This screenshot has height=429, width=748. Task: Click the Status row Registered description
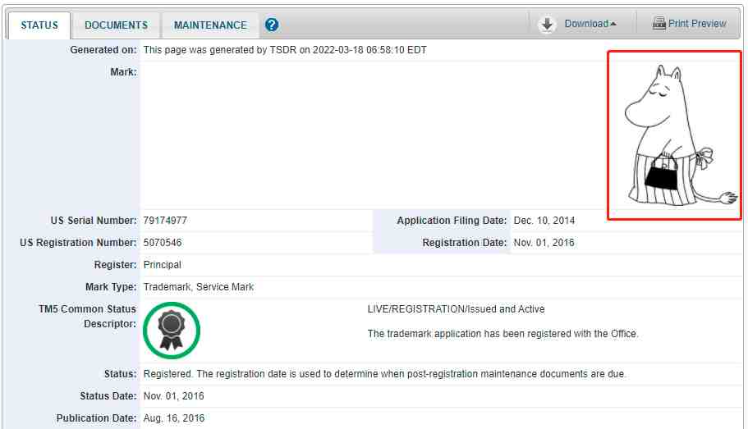pos(384,374)
